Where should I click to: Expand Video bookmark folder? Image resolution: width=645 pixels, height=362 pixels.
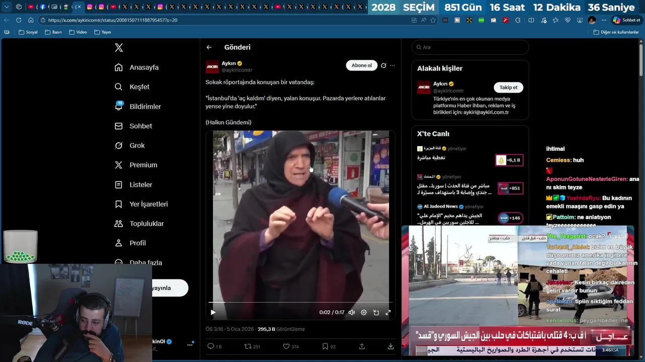pos(78,32)
